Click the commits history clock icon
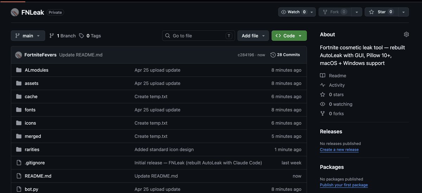This screenshot has width=422, height=193. point(273,55)
